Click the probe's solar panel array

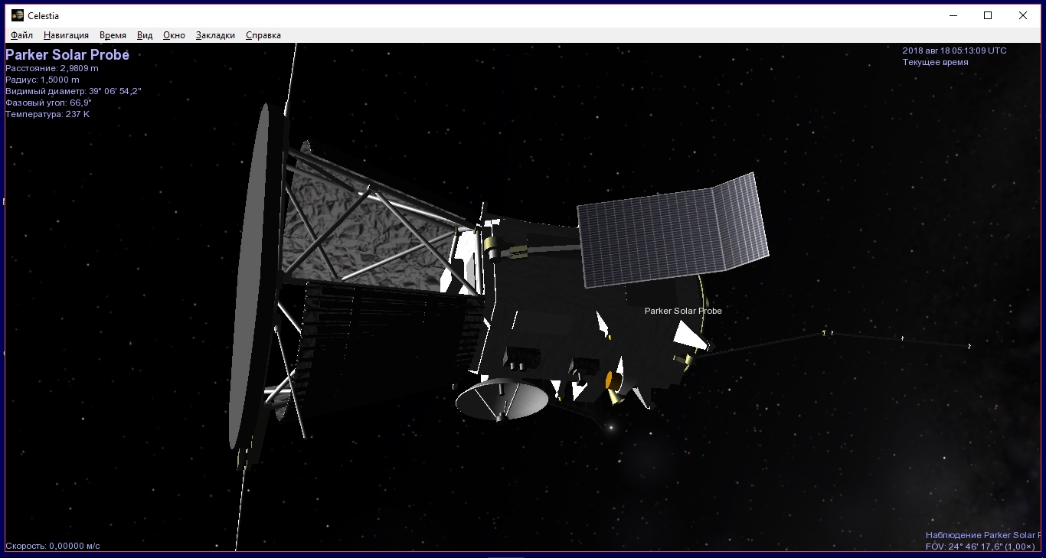pyautogui.click(x=672, y=230)
